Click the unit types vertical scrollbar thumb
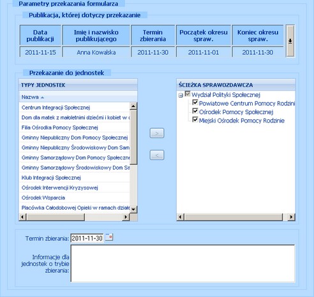 [x=133, y=137]
